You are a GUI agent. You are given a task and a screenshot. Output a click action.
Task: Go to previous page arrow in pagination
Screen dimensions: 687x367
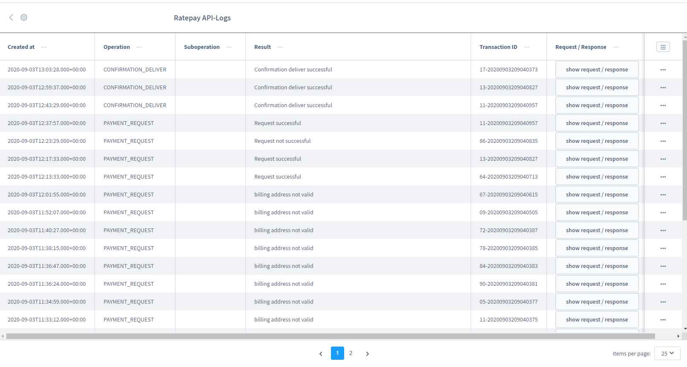point(321,353)
